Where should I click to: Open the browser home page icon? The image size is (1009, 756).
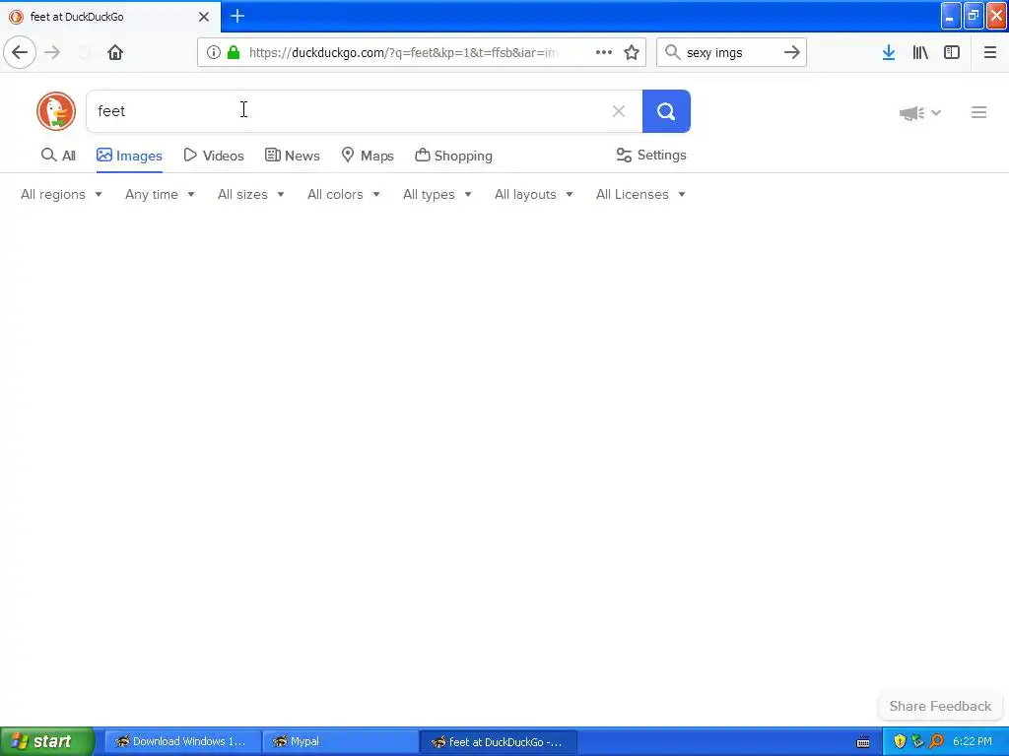click(115, 53)
